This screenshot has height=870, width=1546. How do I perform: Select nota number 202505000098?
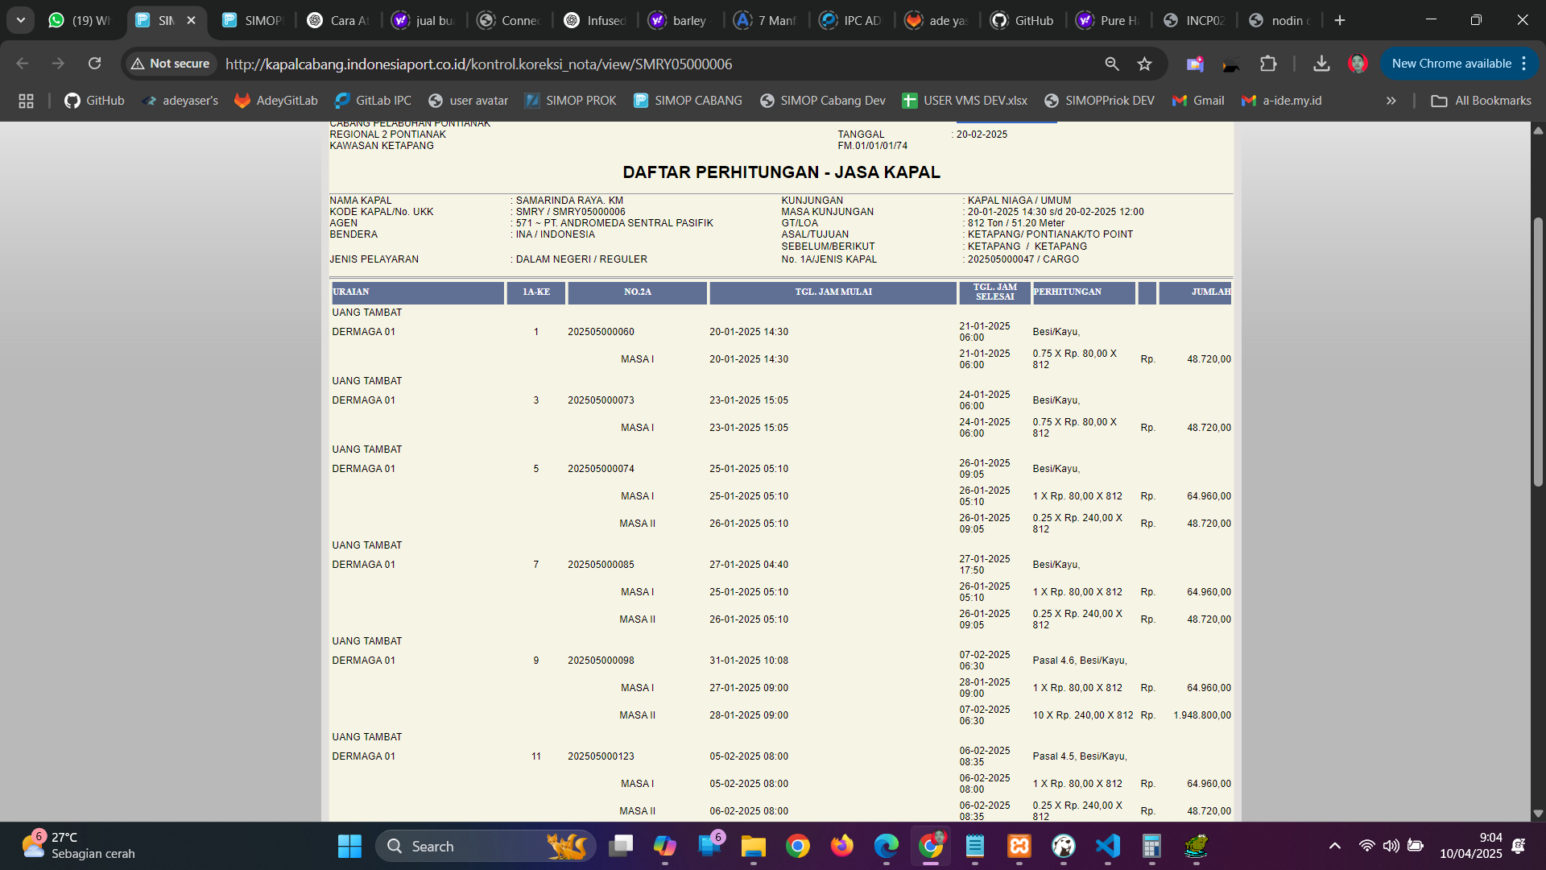[x=601, y=661]
